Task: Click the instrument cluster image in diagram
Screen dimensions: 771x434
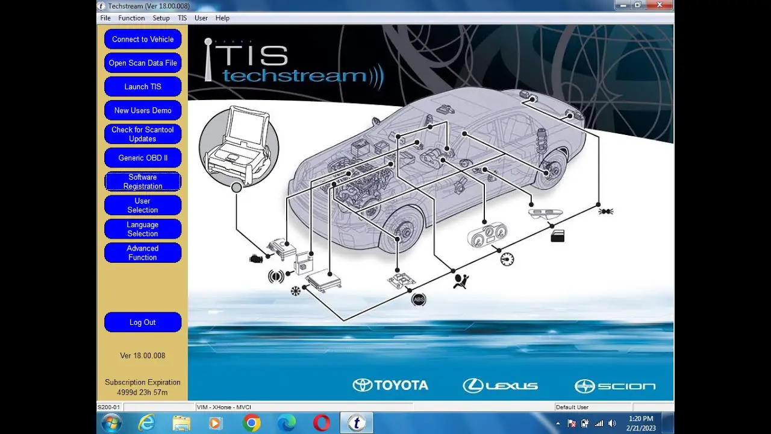Action: (x=487, y=234)
